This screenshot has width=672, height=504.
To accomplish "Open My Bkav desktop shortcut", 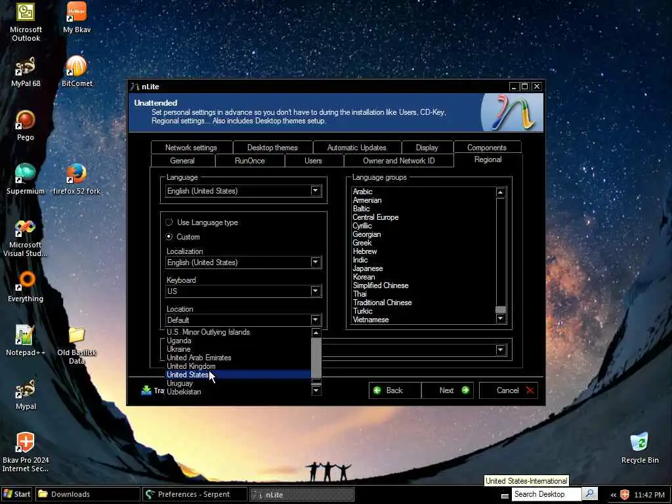I will coord(77,18).
